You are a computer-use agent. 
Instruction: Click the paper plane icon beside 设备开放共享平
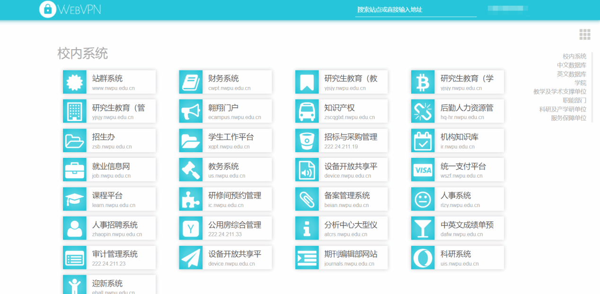(191, 258)
